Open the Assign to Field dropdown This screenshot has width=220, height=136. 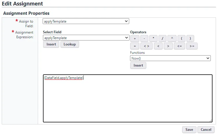86,21
